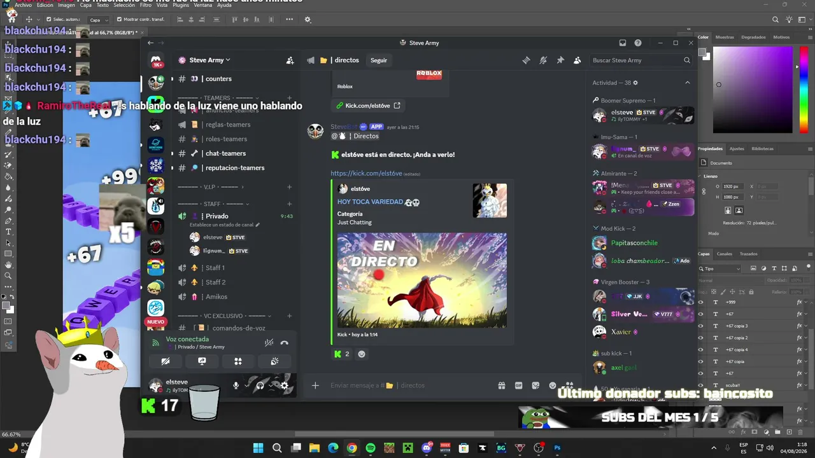Invite people icon beside Steve Army header
815x458 pixels.
point(290,60)
